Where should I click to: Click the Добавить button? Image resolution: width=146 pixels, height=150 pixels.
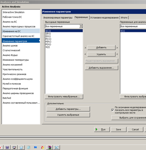tap(101, 48)
